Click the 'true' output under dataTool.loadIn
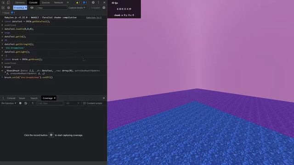Screen dimensions: 294x165 click(7, 33)
